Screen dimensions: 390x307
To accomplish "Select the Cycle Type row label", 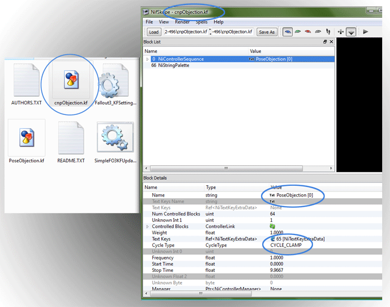I will [163, 245].
